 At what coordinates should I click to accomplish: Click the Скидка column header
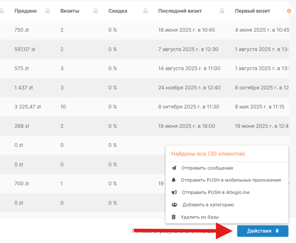(118, 11)
